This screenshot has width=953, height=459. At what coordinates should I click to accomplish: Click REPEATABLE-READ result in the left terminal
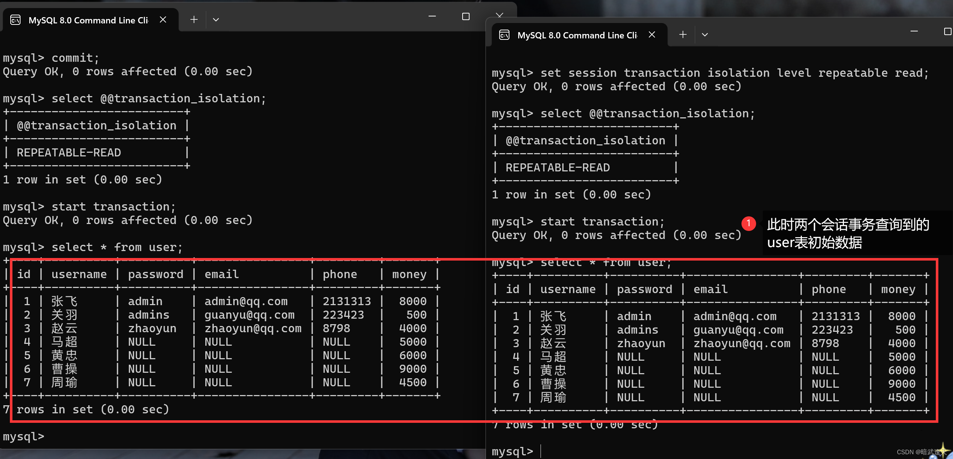click(x=69, y=153)
